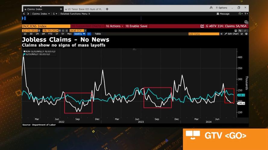Go forward with the right navigation arrow

(x=28, y=14)
